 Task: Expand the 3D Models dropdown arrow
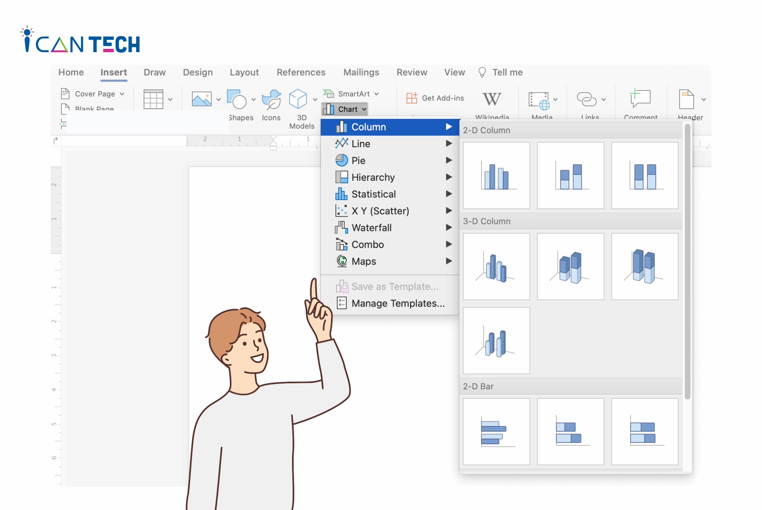coord(315,99)
